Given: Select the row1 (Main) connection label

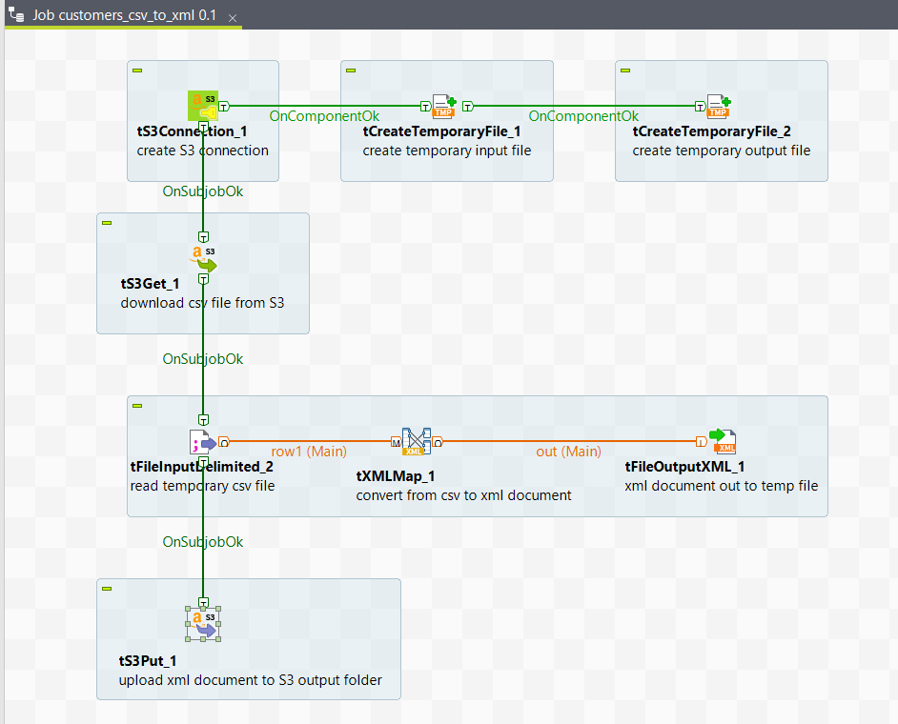Looking at the screenshot, I should (309, 452).
